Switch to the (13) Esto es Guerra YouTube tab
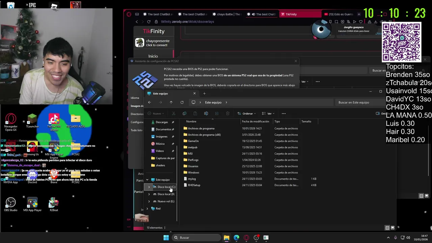The image size is (432, 243). click(339, 14)
